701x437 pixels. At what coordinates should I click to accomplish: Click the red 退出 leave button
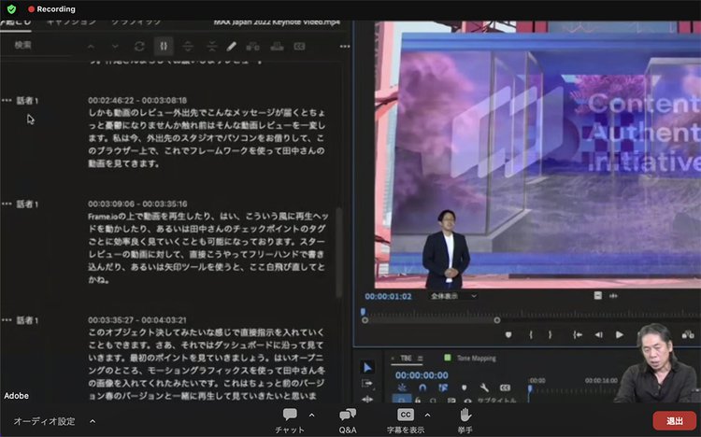point(674,421)
